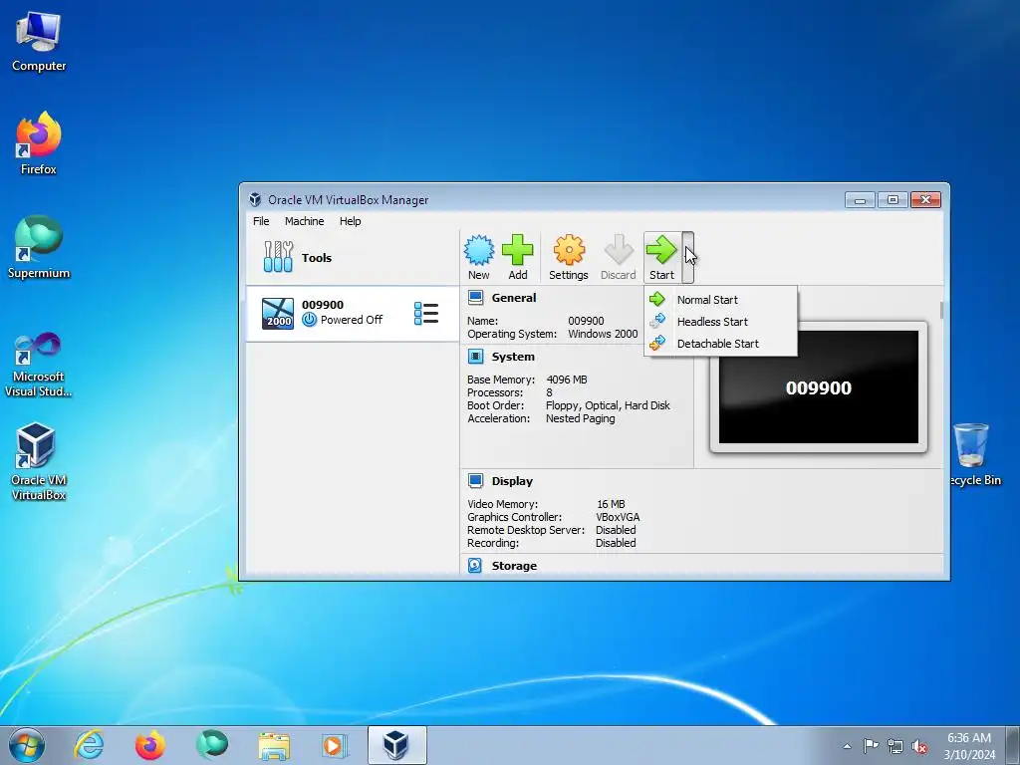
Task: Select the 009900 VM in the list
Action: (352, 314)
